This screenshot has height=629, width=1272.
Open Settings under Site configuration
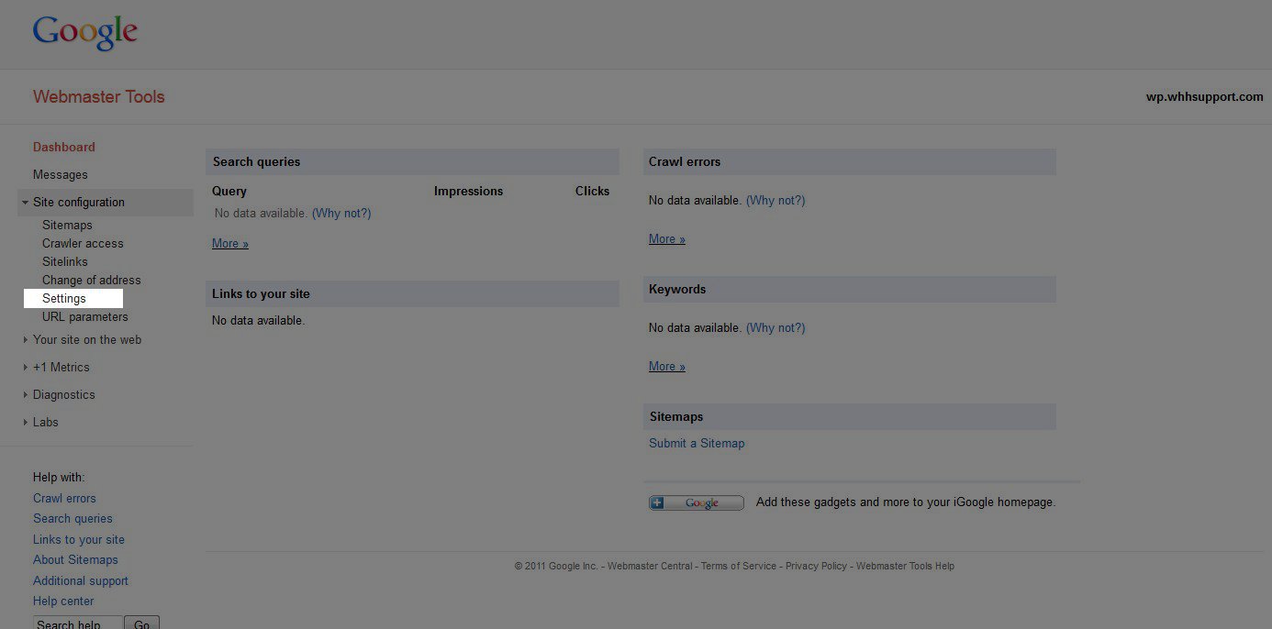(64, 298)
